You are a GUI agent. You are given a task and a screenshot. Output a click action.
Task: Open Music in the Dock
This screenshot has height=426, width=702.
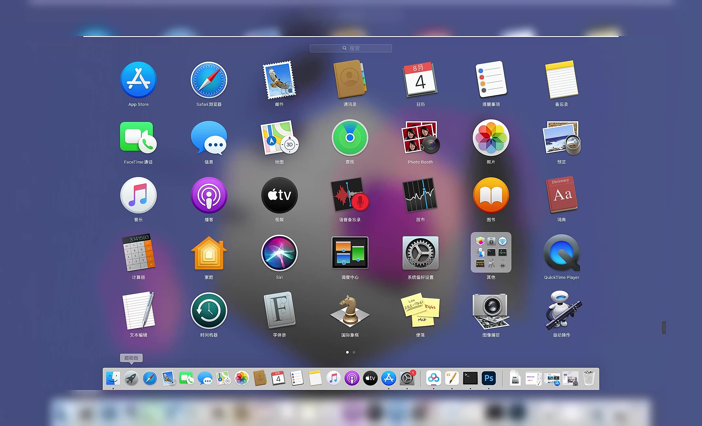pyautogui.click(x=334, y=378)
